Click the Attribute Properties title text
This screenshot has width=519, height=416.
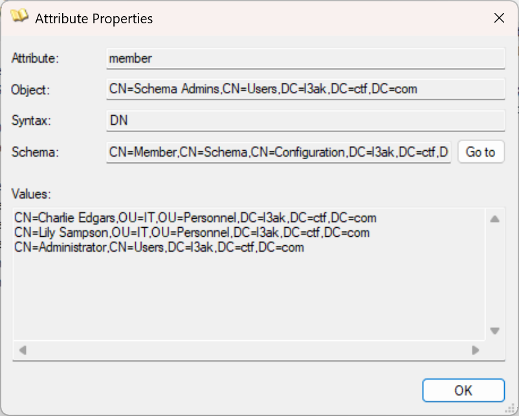(94, 19)
